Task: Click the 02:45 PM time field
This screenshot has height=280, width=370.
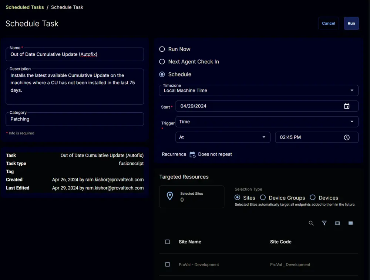Action: pyautogui.click(x=317, y=137)
